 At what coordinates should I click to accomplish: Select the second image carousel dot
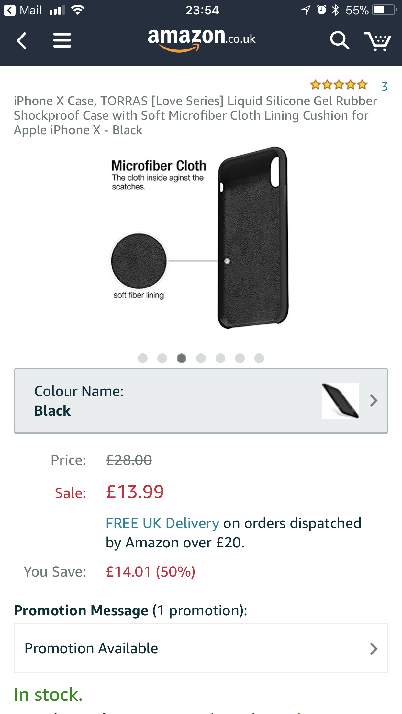162,358
